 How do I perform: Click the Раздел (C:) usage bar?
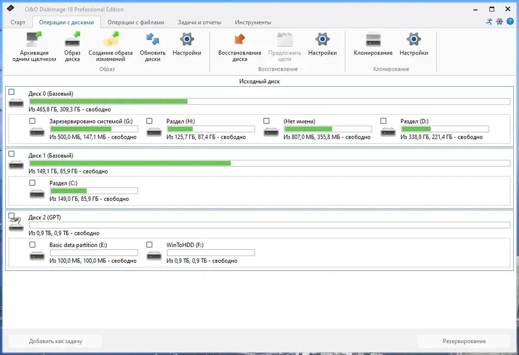pyautogui.click(x=93, y=191)
